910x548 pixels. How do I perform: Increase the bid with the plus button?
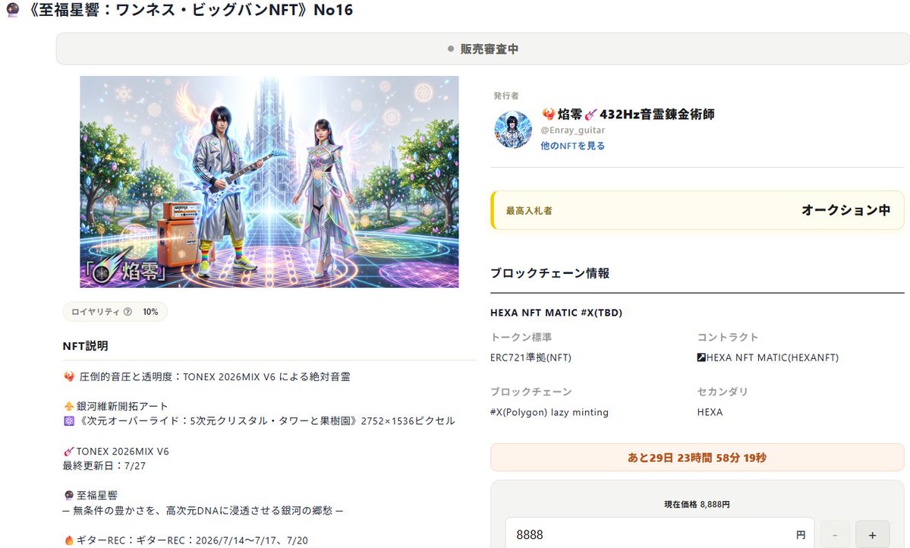tap(872, 535)
